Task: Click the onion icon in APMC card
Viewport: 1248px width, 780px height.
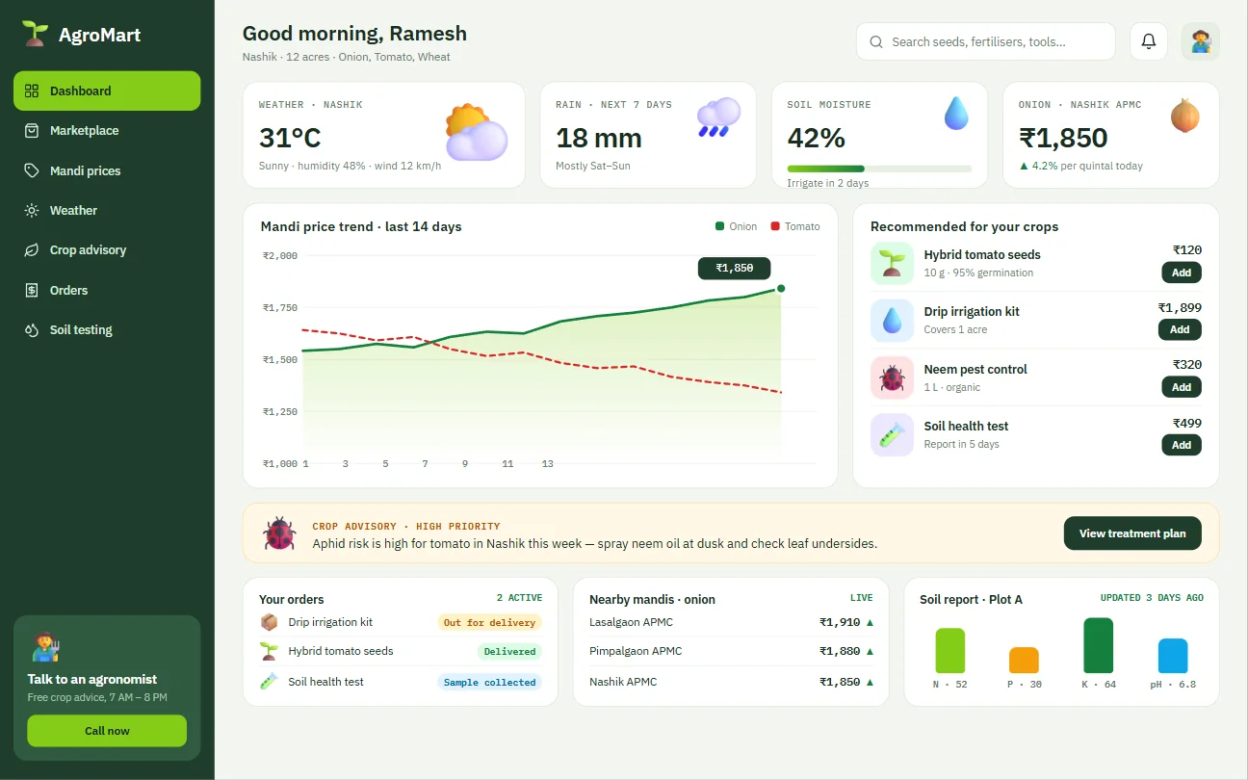Action: [x=1184, y=116]
